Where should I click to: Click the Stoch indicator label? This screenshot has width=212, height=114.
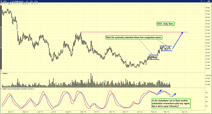point(3,89)
